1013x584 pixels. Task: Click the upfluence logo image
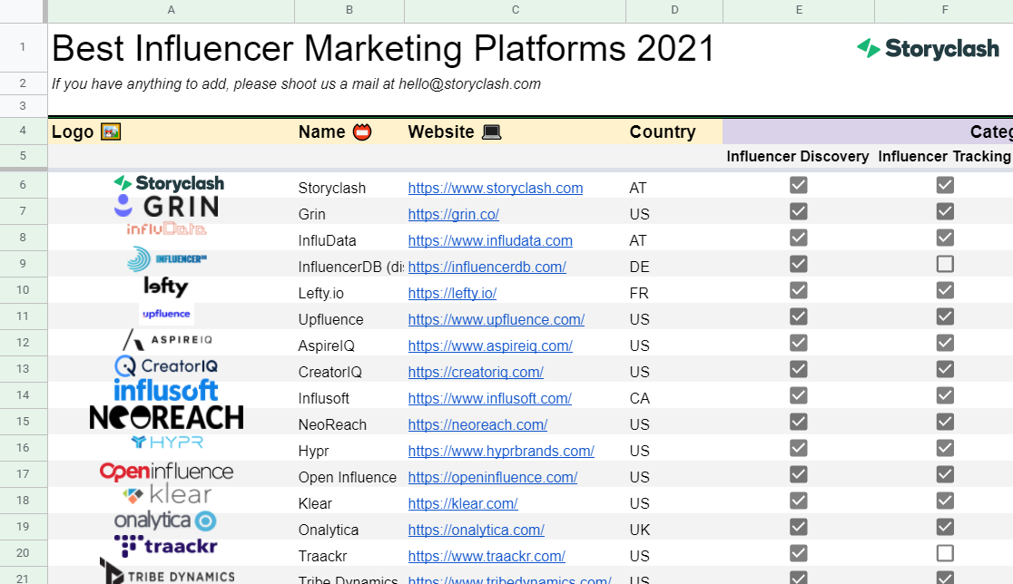point(166,314)
